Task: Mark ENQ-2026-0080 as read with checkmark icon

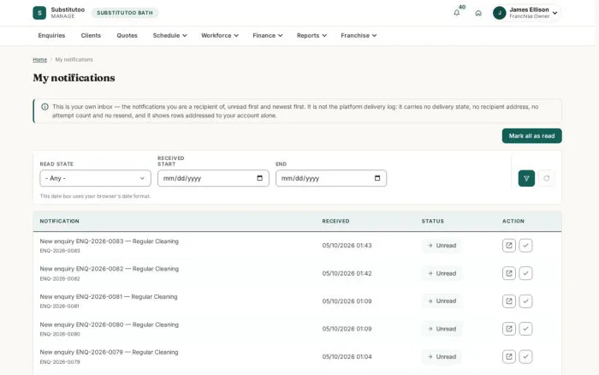Action: coord(525,329)
